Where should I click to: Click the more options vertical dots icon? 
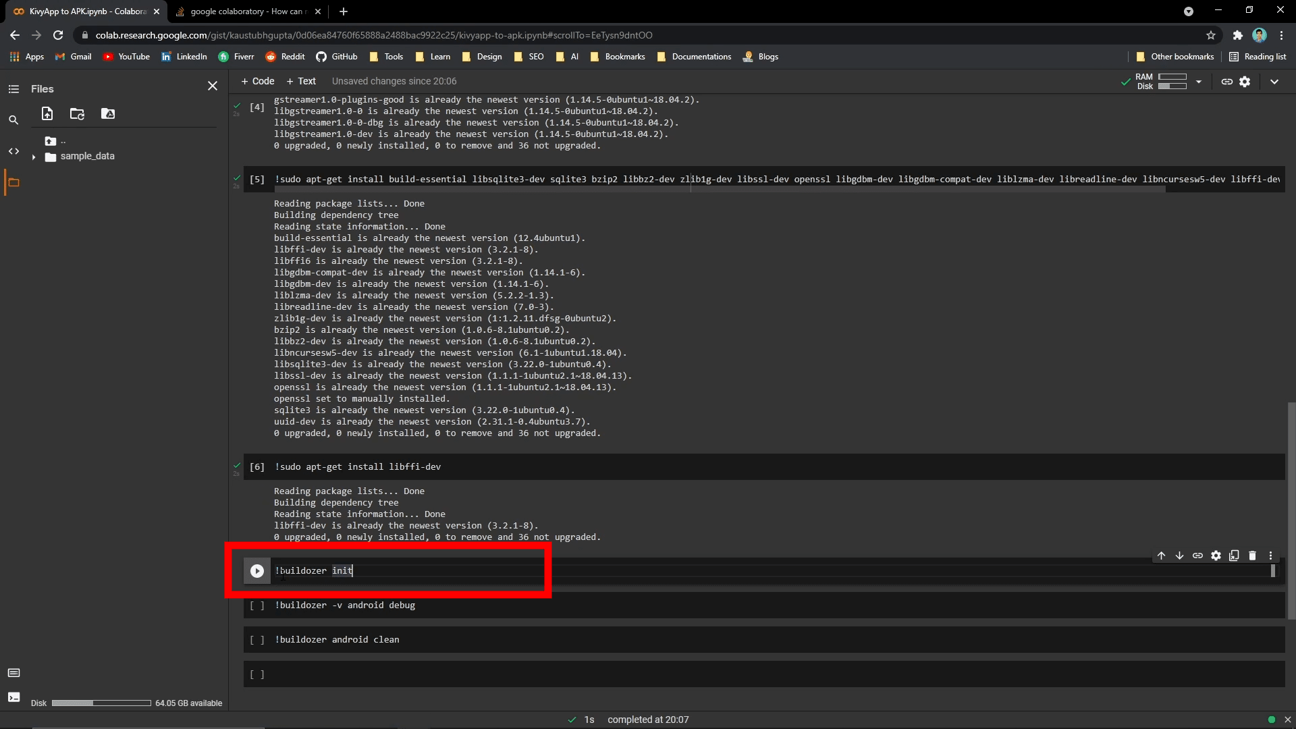coord(1270,556)
